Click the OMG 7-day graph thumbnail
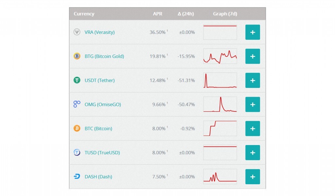This screenshot has width=335, height=196. click(x=220, y=105)
